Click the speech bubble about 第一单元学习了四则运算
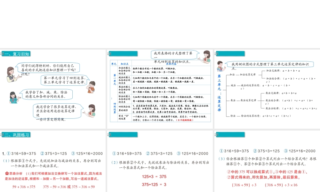 (64, 80)
